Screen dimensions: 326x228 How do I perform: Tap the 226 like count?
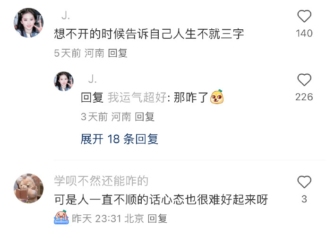304,97
